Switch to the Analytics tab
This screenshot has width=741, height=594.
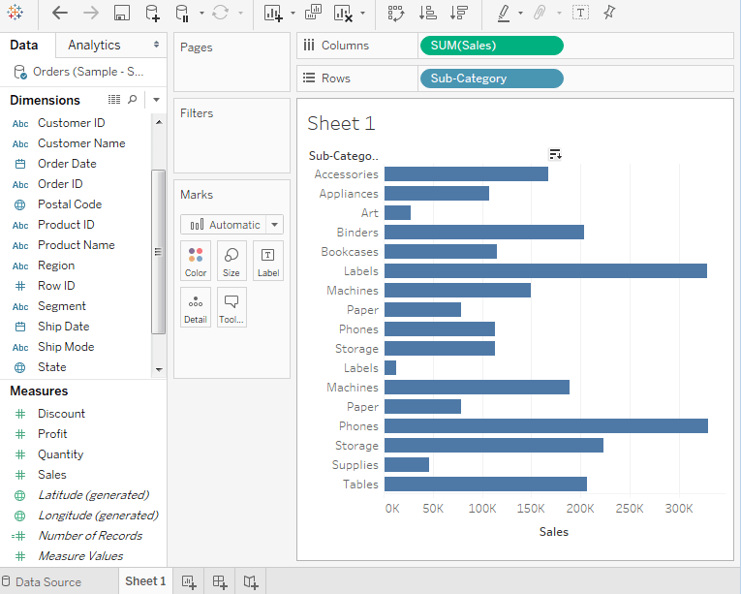tap(94, 45)
